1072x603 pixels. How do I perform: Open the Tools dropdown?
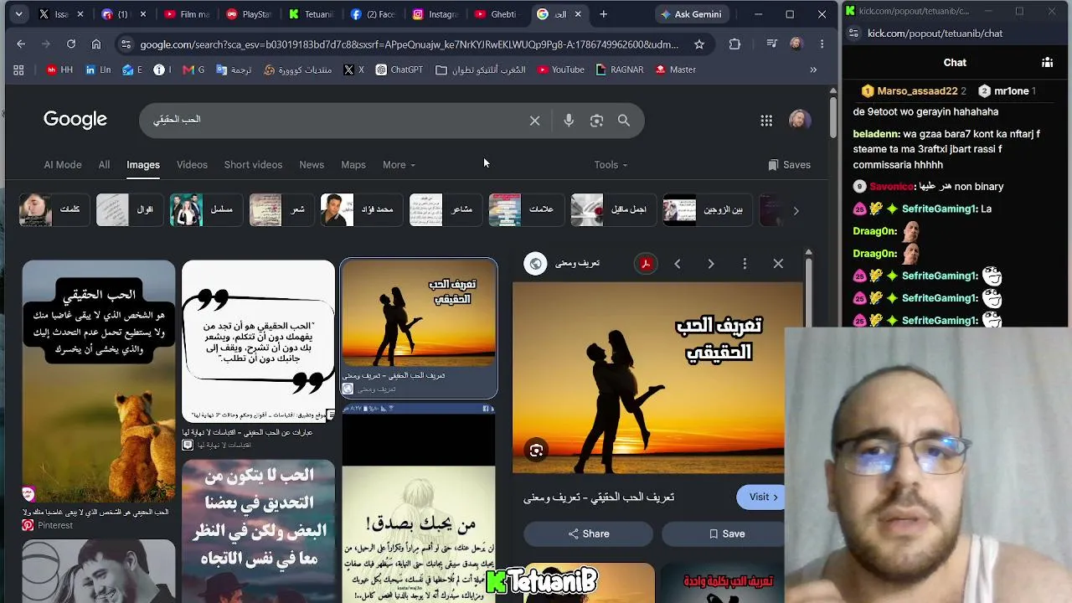[x=611, y=165]
